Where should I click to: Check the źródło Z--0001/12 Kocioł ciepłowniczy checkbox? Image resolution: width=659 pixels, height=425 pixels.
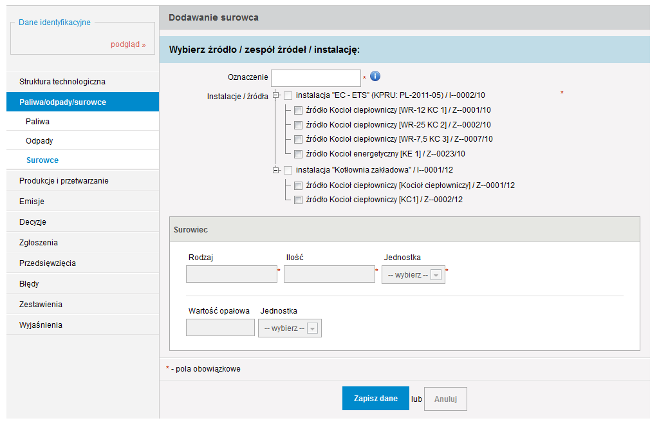click(x=298, y=186)
